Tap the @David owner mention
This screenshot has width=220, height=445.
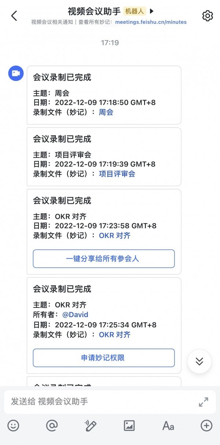[x=75, y=315]
